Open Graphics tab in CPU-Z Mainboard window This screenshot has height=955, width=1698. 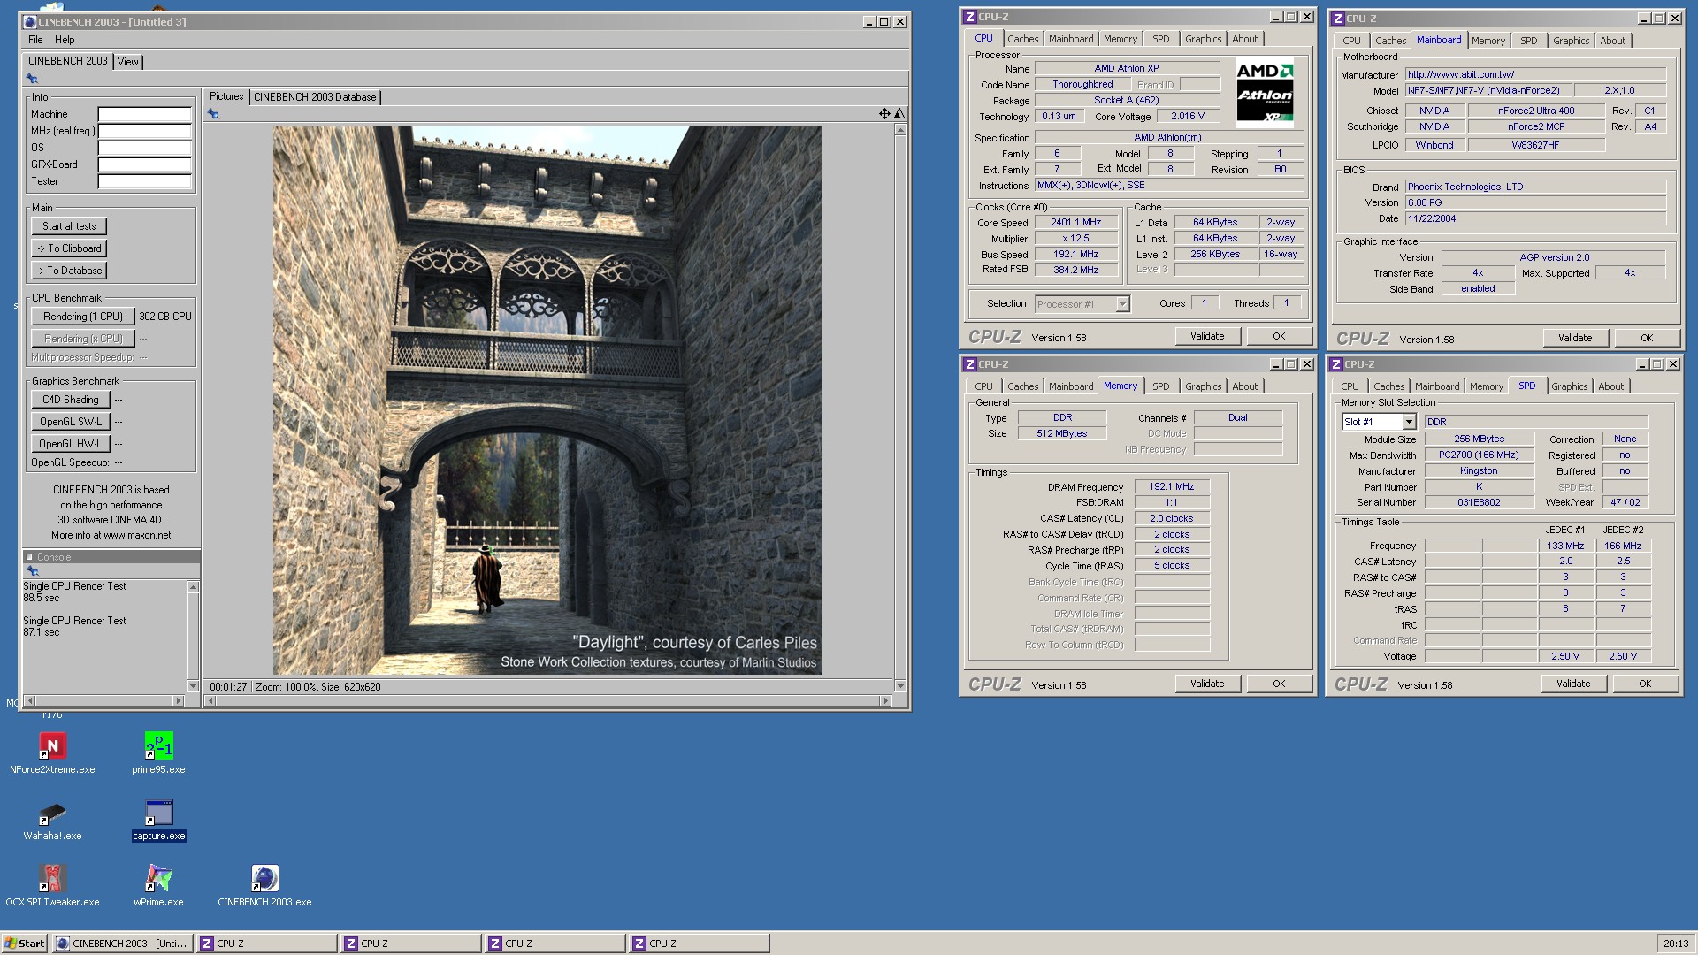(x=1571, y=41)
